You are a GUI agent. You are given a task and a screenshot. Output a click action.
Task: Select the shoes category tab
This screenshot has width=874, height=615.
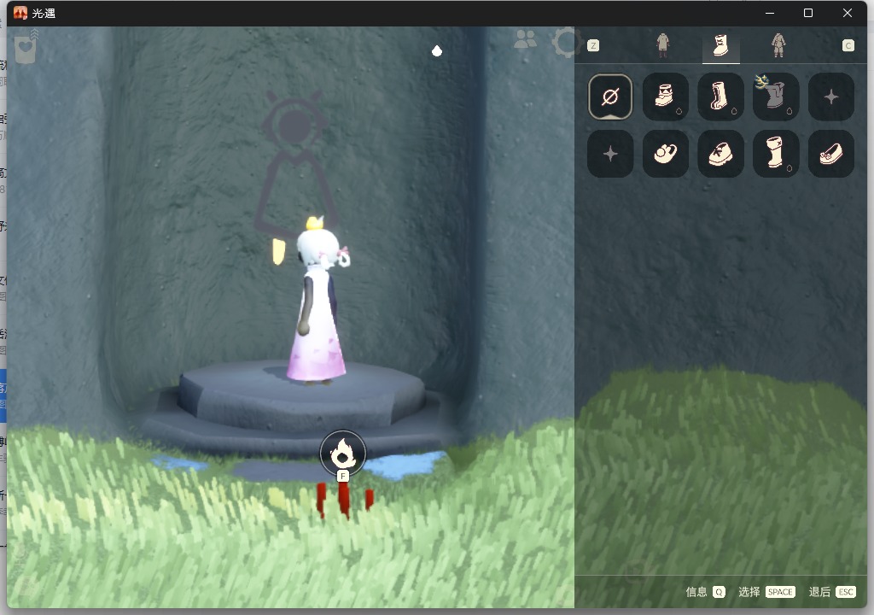point(720,46)
